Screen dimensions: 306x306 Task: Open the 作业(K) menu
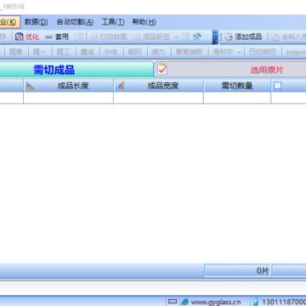[9, 22]
